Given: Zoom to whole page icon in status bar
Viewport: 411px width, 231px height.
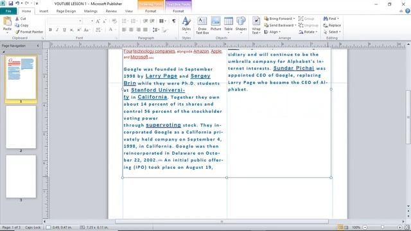Looking at the screenshot, I should pos(407,227).
